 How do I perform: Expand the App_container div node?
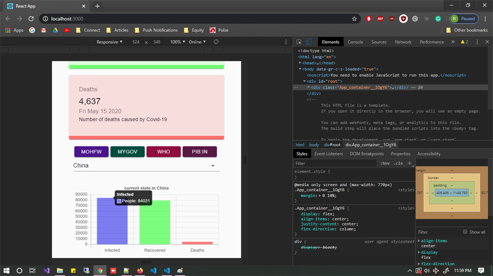tap(309, 87)
